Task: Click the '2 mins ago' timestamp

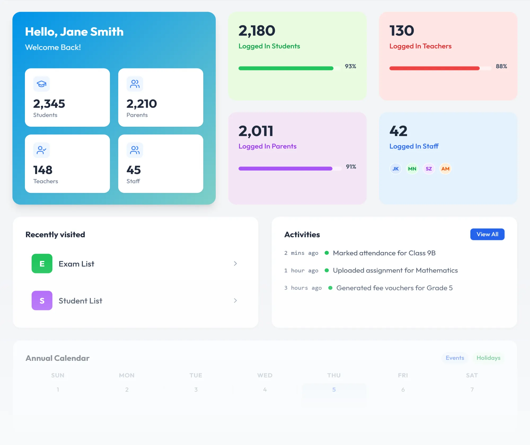Action: click(x=301, y=253)
